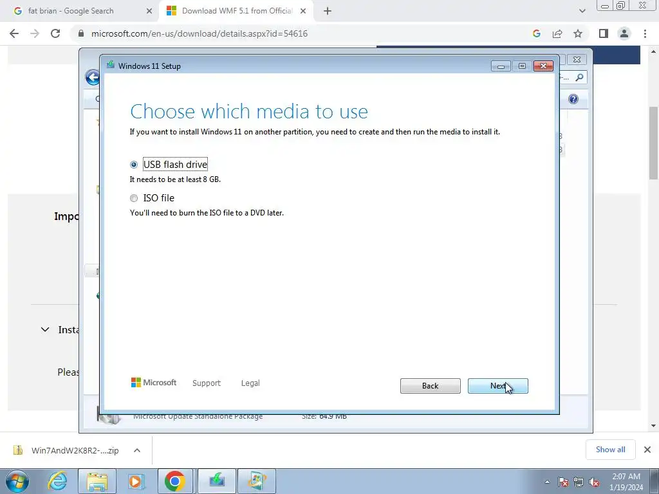This screenshot has height=494, width=659.
Task: Toggle the Chrome side panel icon
Action: (x=604, y=33)
